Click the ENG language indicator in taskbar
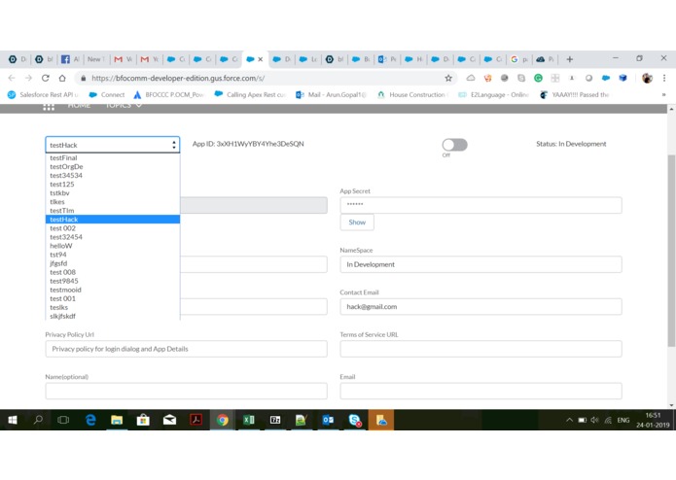The image size is (676, 480). point(623,420)
